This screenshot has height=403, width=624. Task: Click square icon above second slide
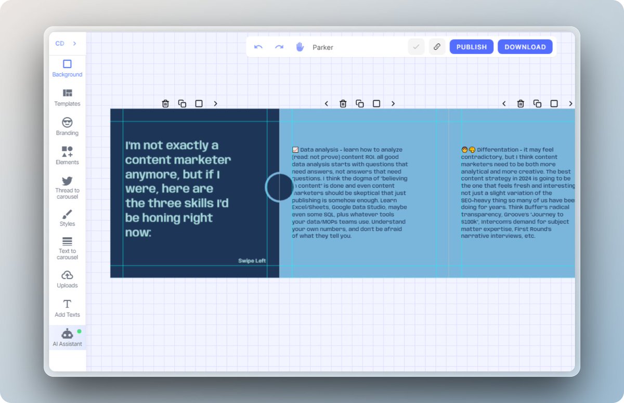coord(376,103)
